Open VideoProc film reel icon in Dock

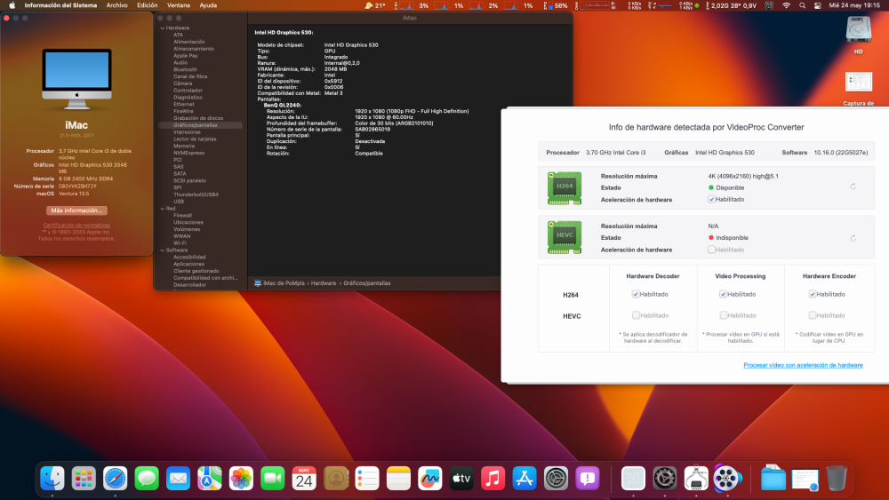(x=727, y=479)
